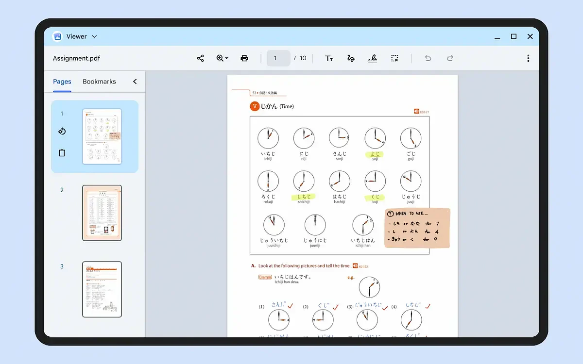This screenshot has height=364, width=583.
Task: Open the Viewer app dropdown chevron
Action: (94, 36)
